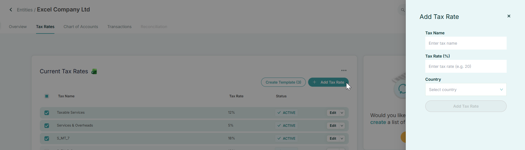Image resolution: width=525 pixels, height=150 pixels.
Task: Click the search magnifier icon
Action: coord(403,10)
